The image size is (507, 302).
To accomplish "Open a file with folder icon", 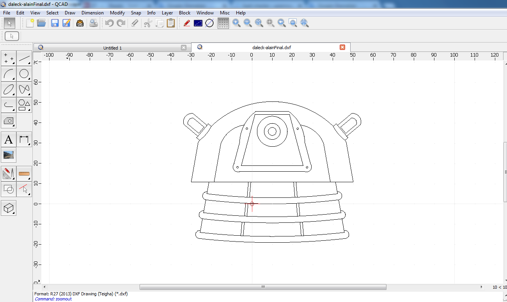I will [x=41, y=23].
